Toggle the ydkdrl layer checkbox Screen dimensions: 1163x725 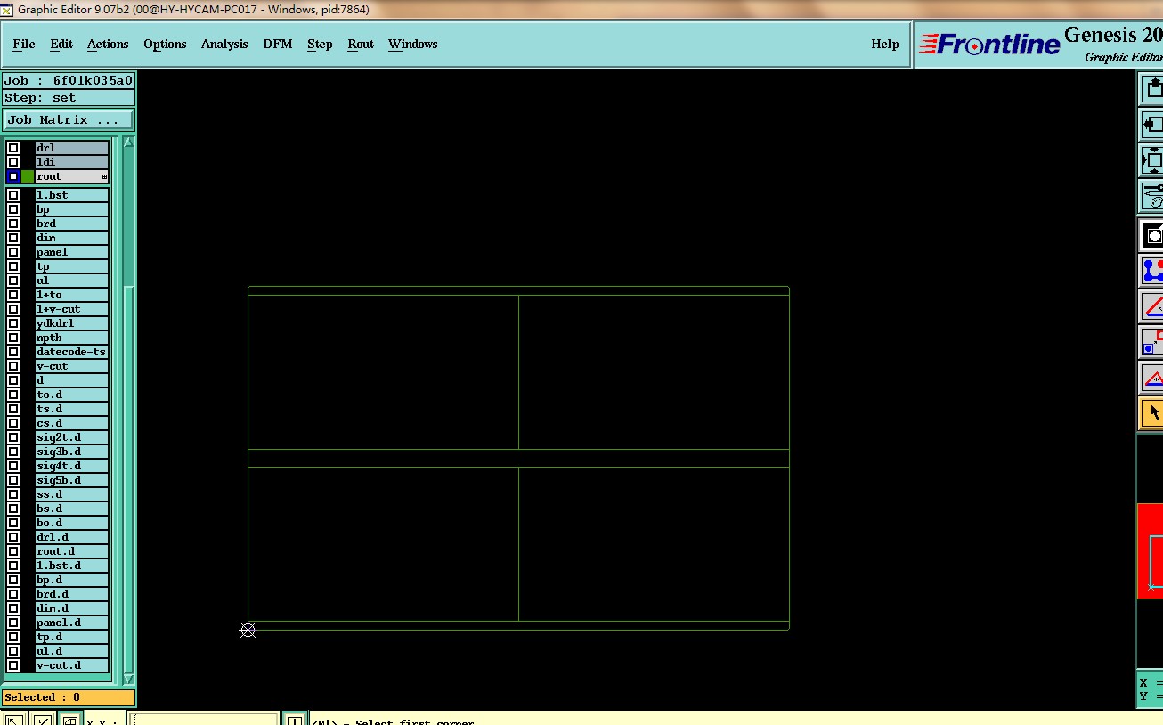[x=13, y=323]
